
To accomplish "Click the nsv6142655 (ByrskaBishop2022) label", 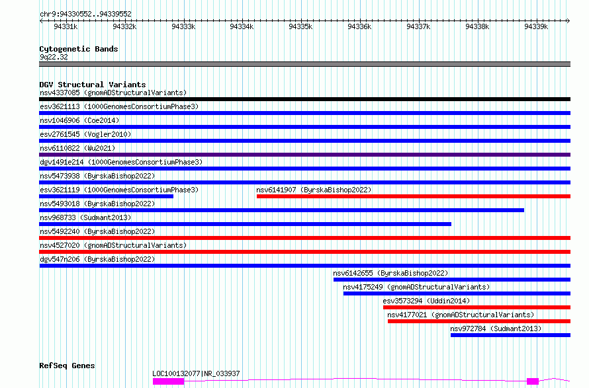I will 390,273.
